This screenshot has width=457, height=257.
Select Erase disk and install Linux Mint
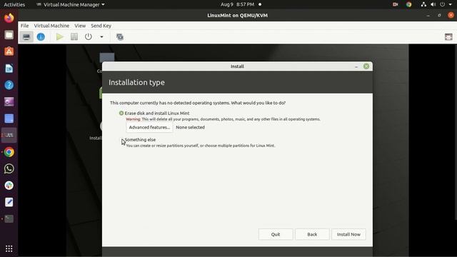click(x=154, y=113)
